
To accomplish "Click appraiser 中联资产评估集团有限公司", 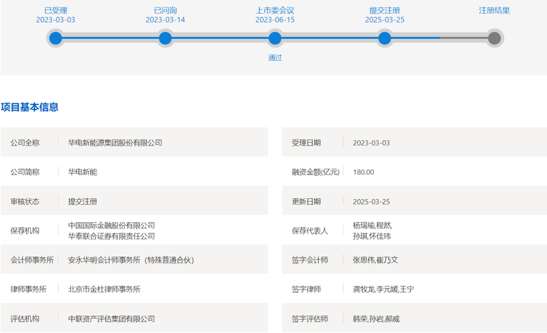I will [112, 319].
